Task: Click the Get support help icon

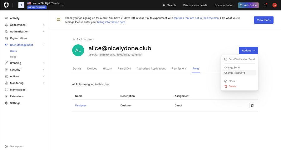Action: pyautogui.click(x=6, y=146)
